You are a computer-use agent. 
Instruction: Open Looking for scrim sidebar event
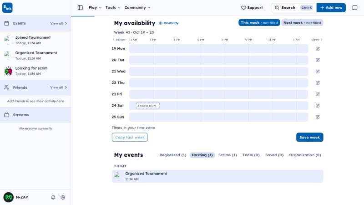pyautogui.click(x=35, y=71)
